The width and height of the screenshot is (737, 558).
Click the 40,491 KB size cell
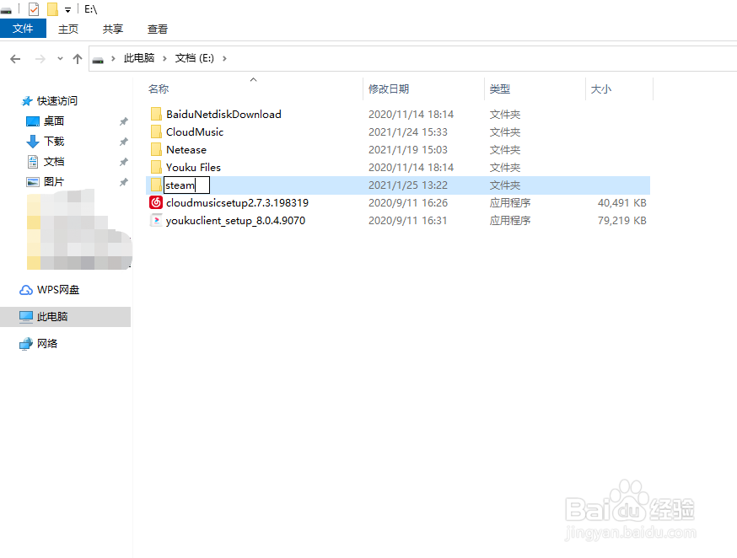[621, 203]
